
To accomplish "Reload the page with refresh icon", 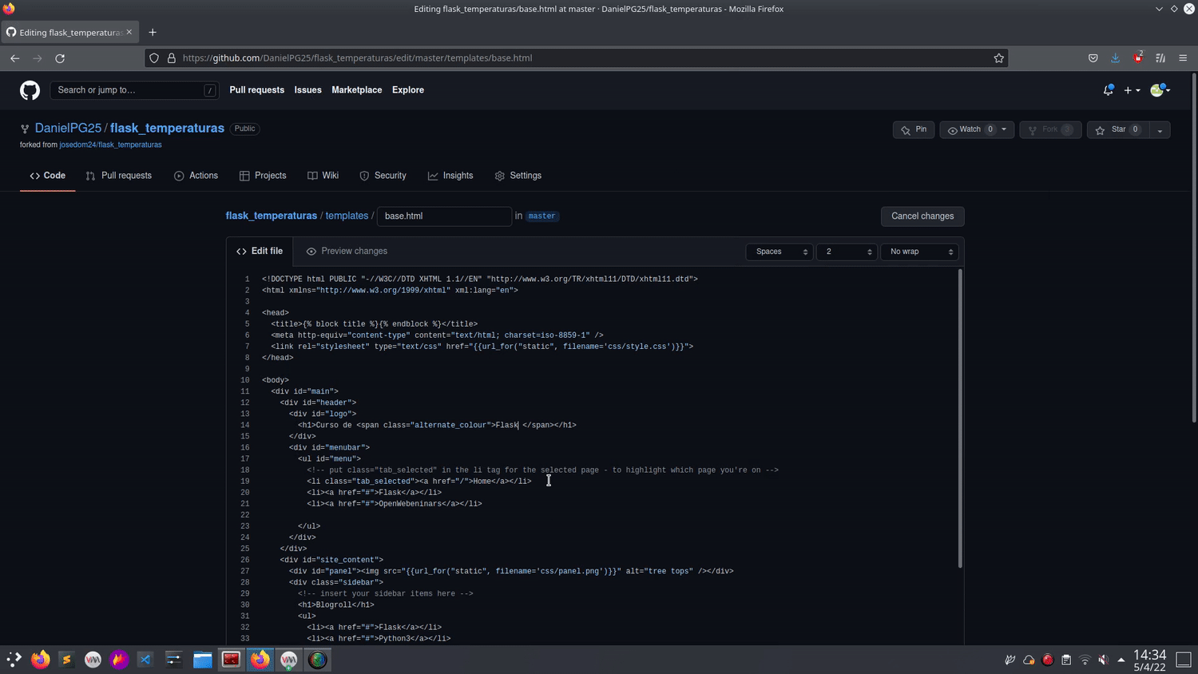I will point(60,58).
